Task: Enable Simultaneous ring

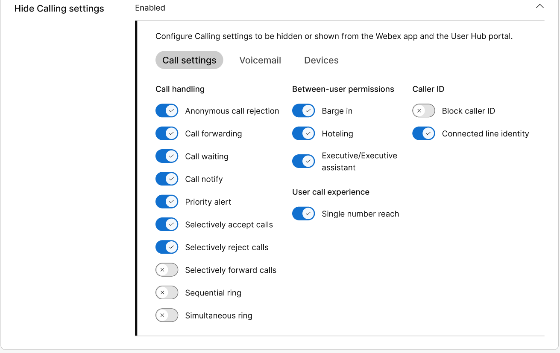Action: tap(167, 315)
